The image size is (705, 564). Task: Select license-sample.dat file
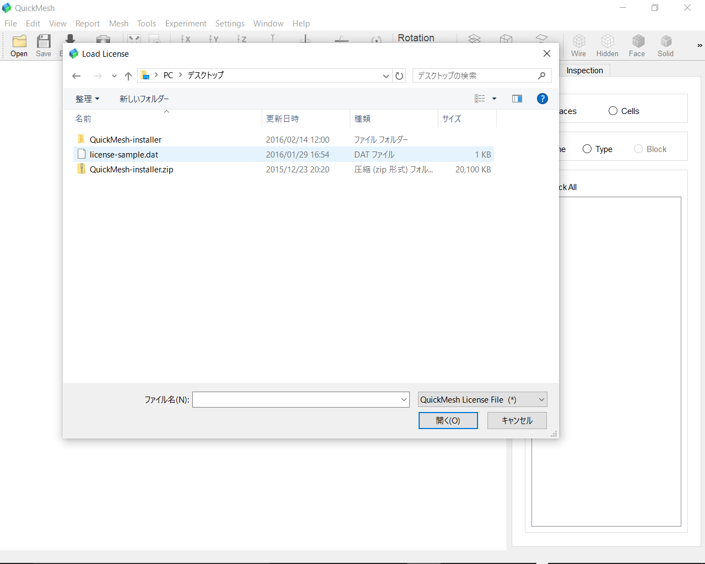pyautogui.click(x=284, y=154)
